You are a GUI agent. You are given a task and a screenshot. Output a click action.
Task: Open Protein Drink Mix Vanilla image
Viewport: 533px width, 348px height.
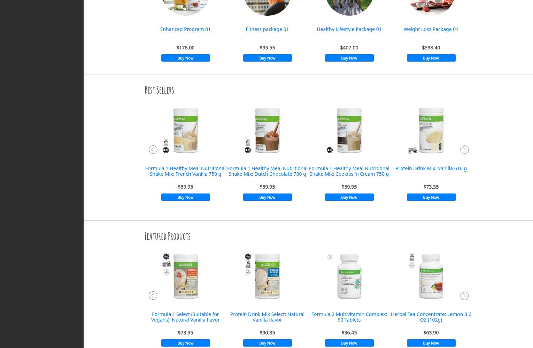point(431,130)
